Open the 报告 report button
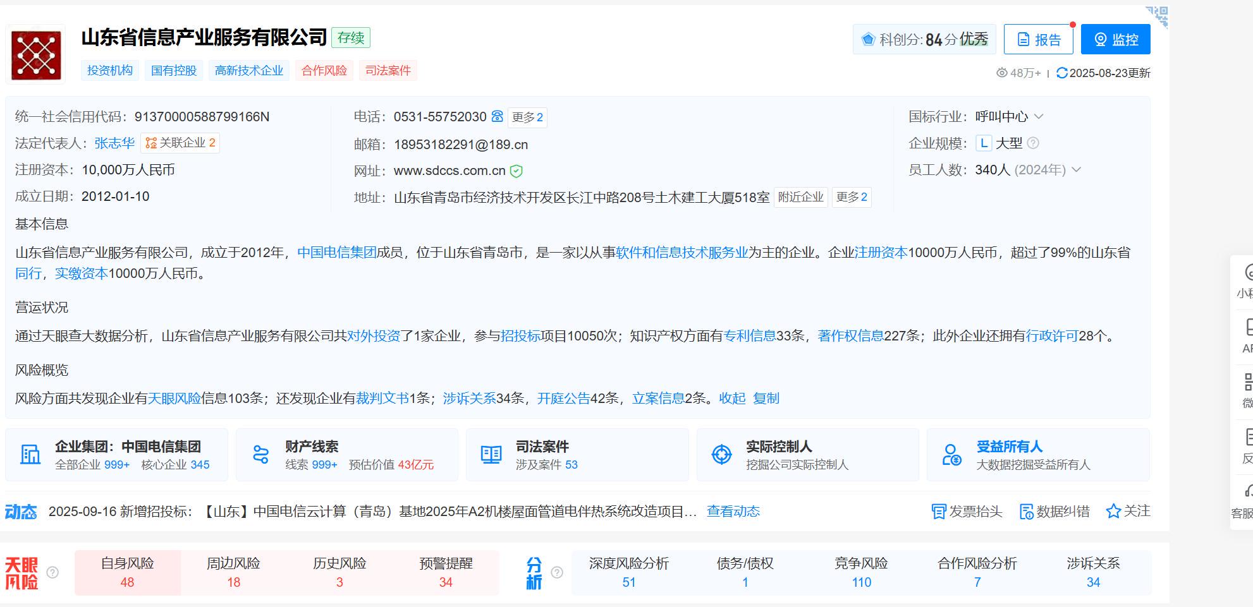Viewport: 1253px width, 607px height. coord(1038,39)
